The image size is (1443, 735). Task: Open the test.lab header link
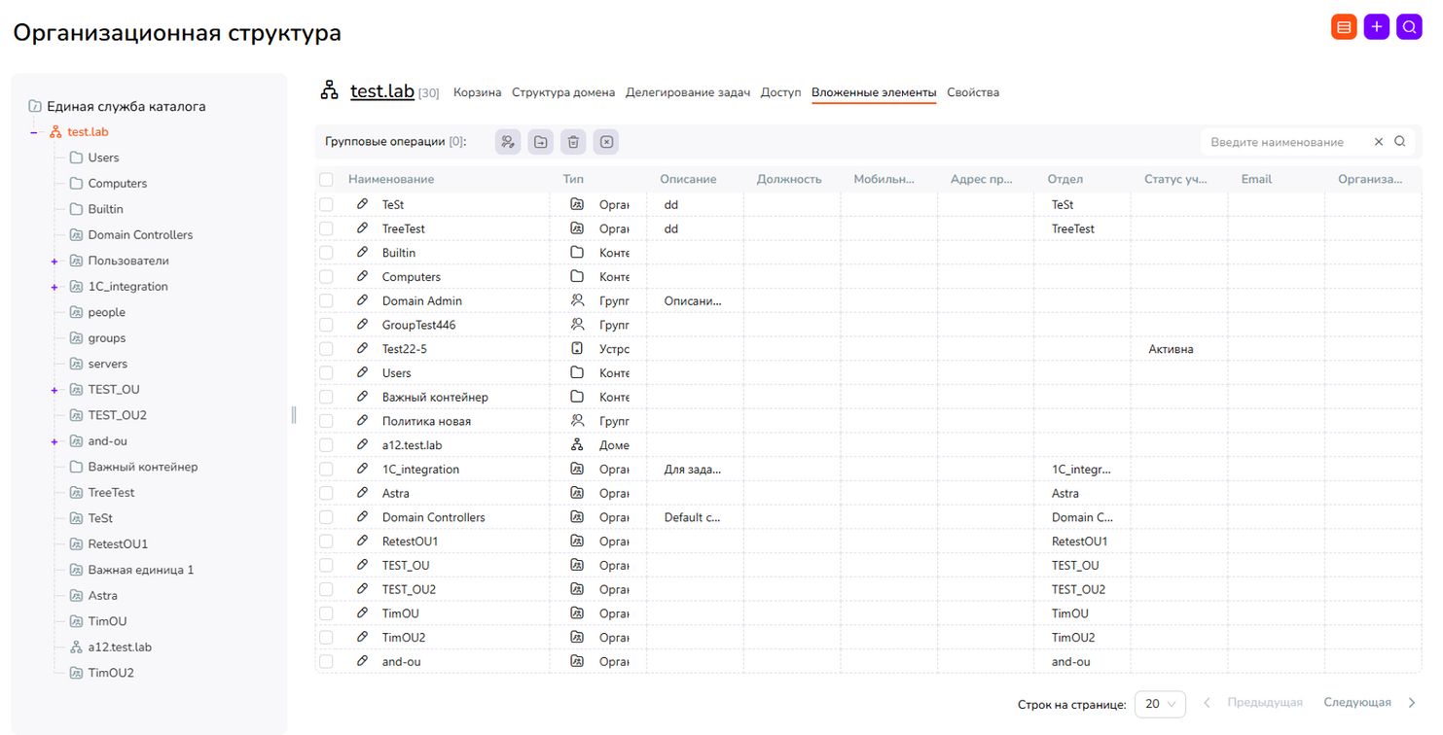click(382, 91)
